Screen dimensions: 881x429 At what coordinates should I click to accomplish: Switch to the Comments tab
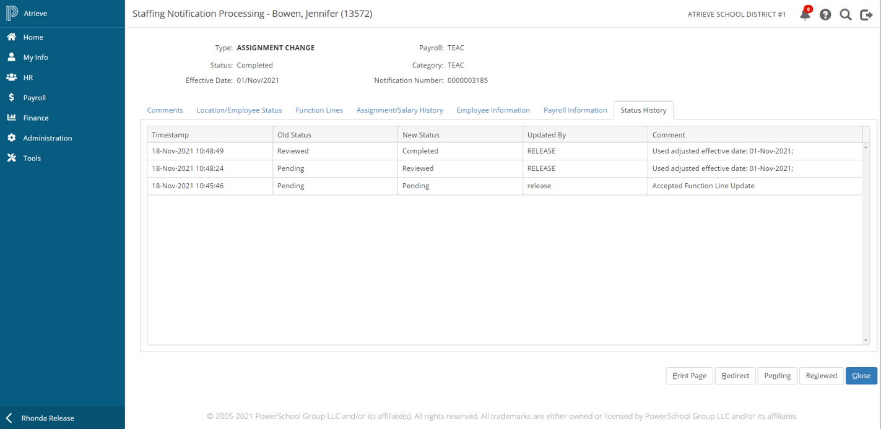coord(165,110)
